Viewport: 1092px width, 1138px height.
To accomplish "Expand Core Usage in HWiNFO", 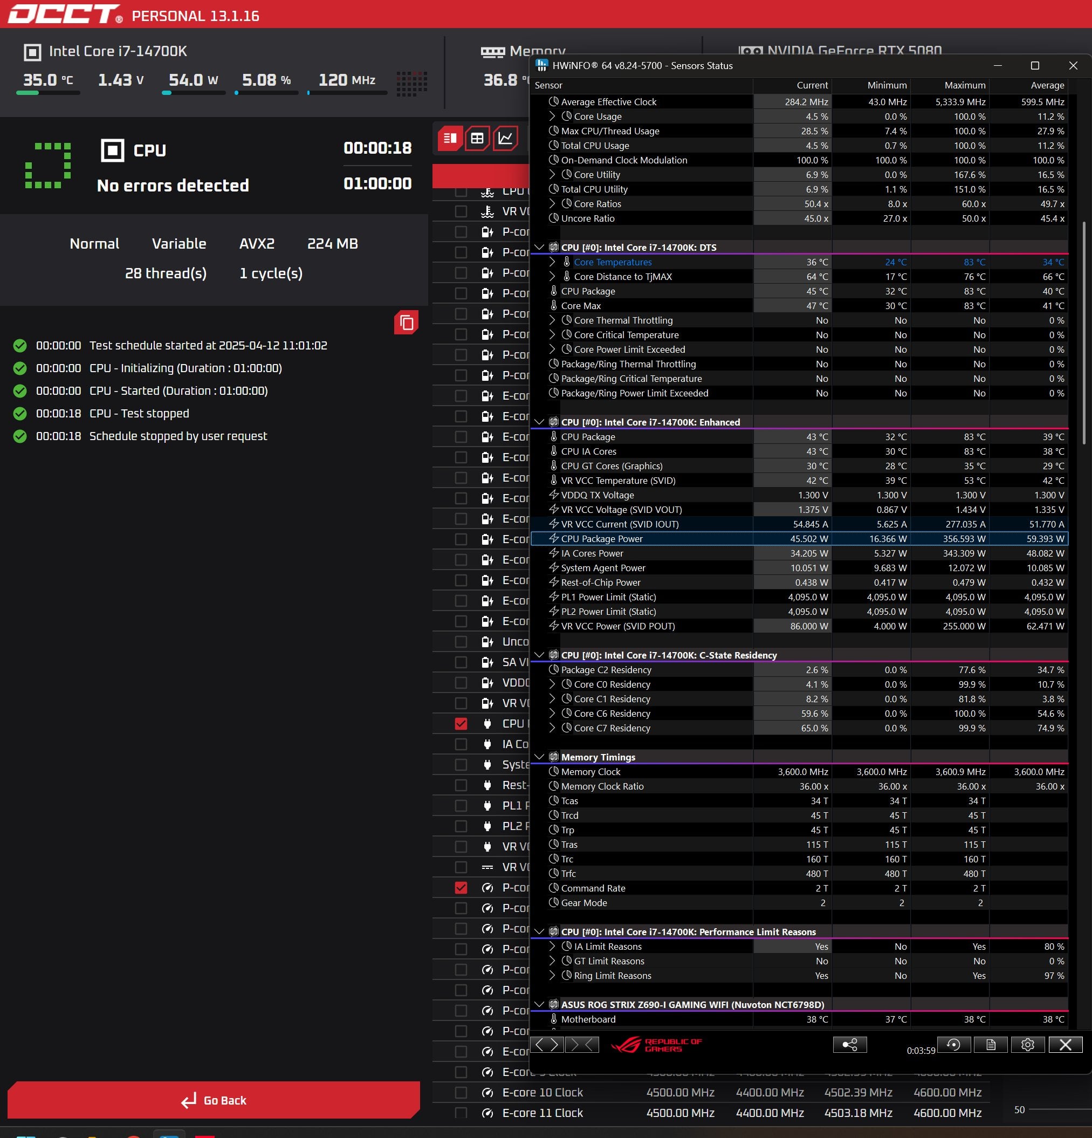I will [552, 116].
